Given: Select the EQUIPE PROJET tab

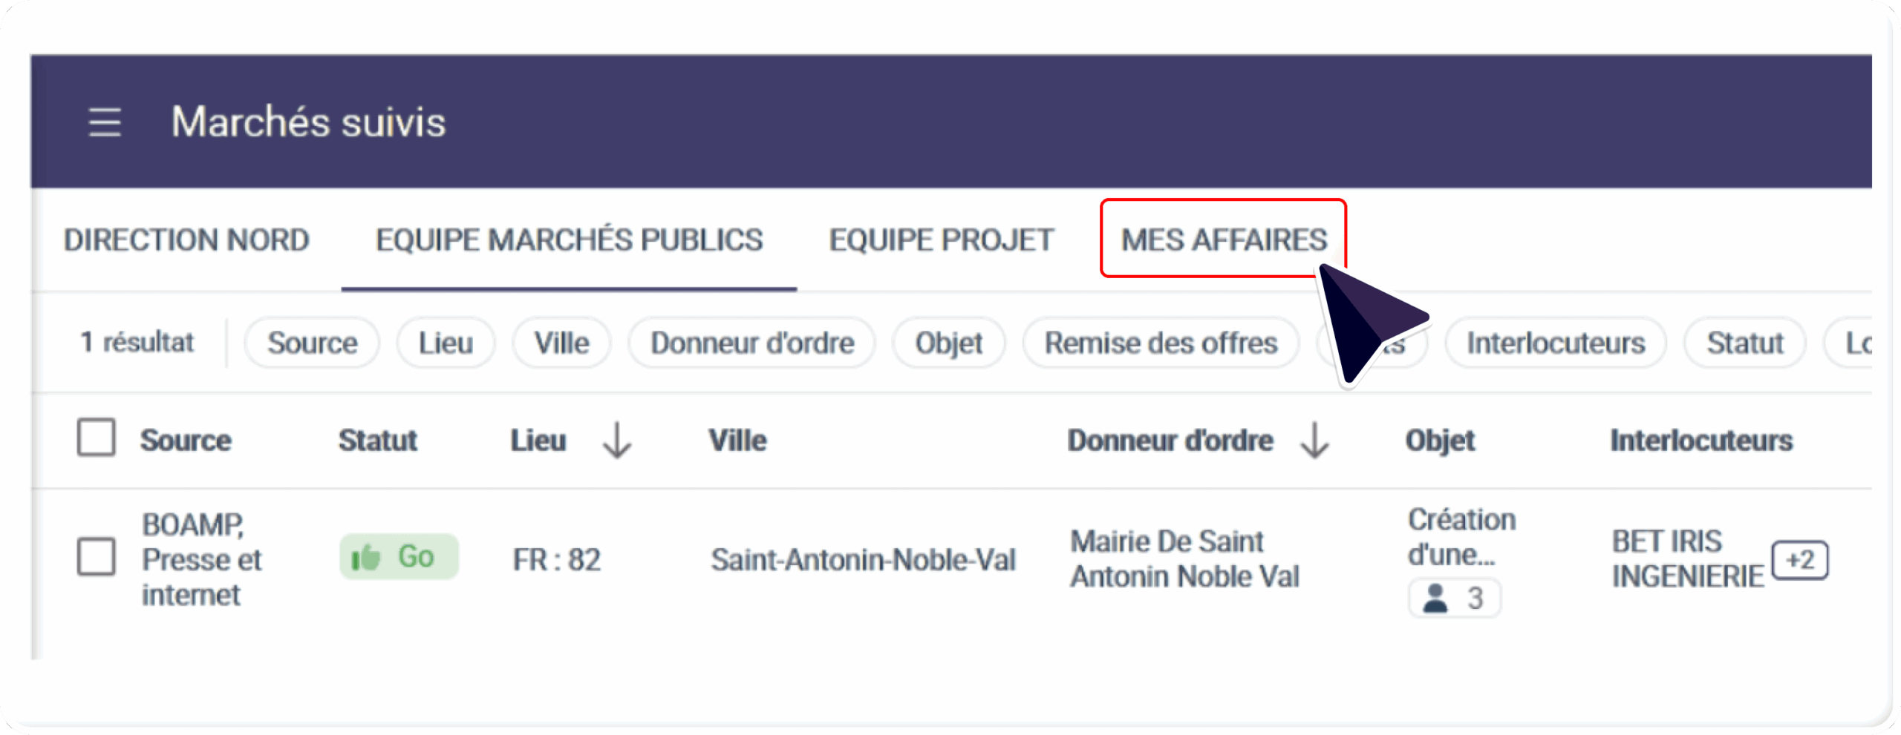Looking at the screenshot, I should (941, 240).
